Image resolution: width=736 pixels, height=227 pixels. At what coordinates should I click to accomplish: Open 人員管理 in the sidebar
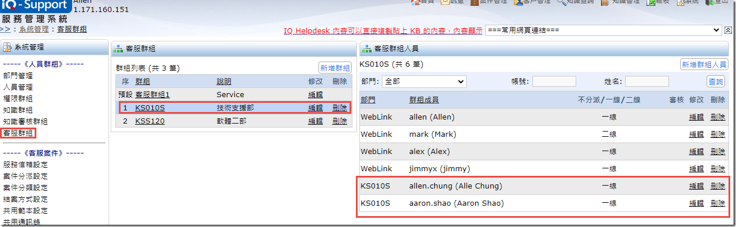coord(18,87)
